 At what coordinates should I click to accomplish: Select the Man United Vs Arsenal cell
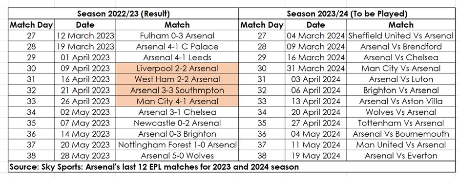tap(401, 145)
